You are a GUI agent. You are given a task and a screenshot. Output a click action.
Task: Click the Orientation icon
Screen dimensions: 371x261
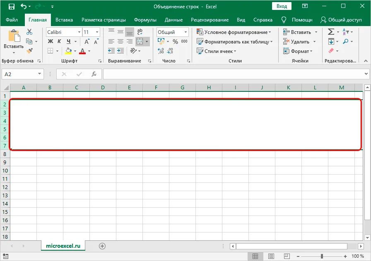click(x=133, y=51)
